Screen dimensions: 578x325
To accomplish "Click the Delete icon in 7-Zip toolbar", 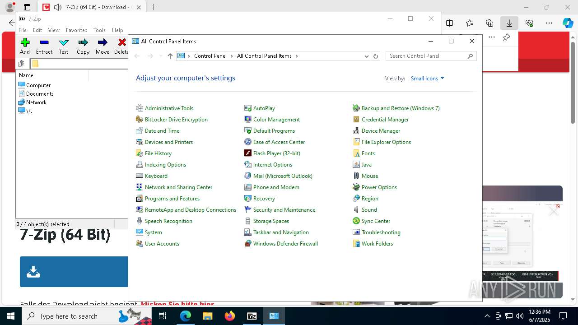I will (x=122, y=42).
